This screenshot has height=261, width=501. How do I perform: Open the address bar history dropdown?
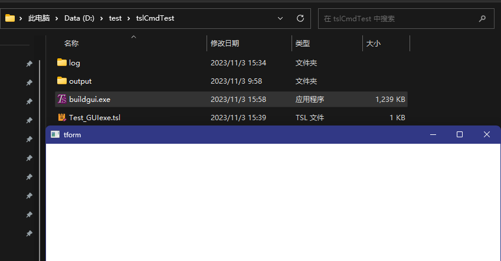pos(280,18)
